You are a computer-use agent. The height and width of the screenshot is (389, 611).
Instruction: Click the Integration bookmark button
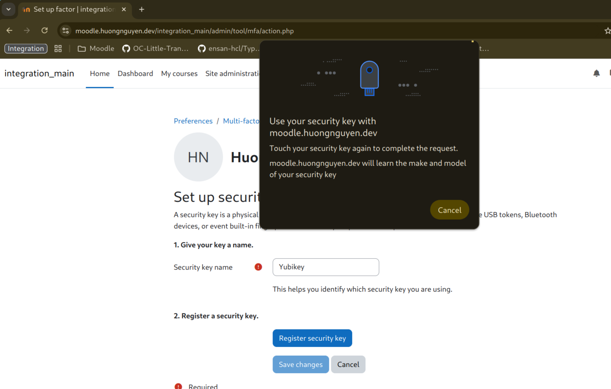26,49
